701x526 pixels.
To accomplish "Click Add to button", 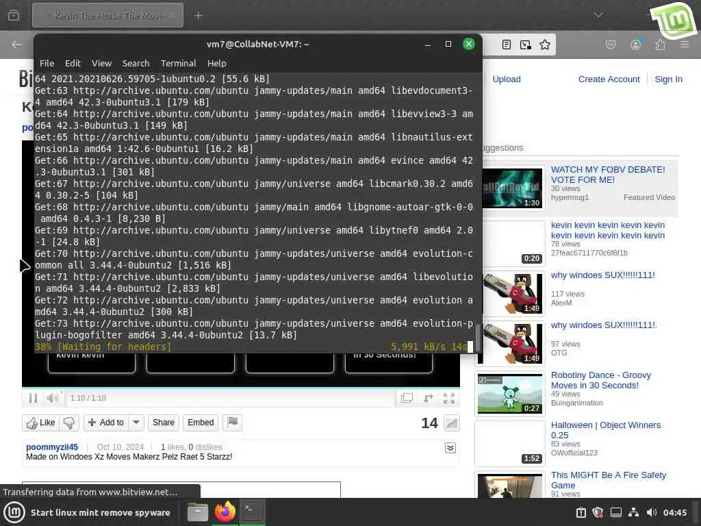I will click(x=106, y=423).
